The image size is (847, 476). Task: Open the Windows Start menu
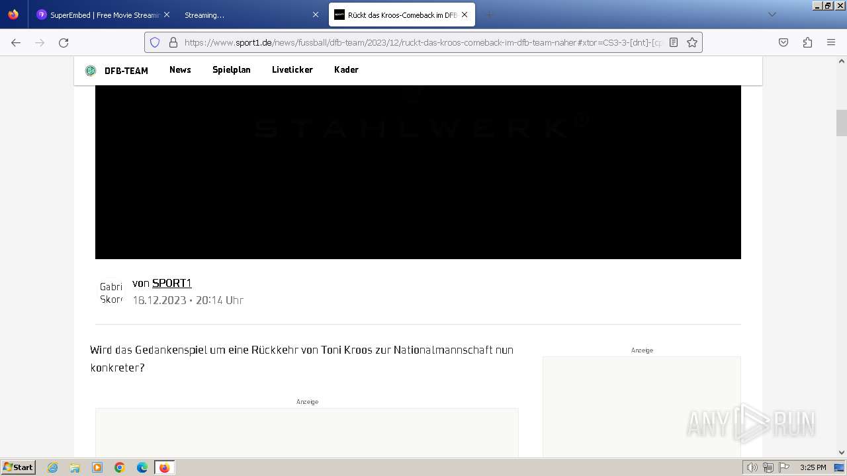[x=19, y=467]
